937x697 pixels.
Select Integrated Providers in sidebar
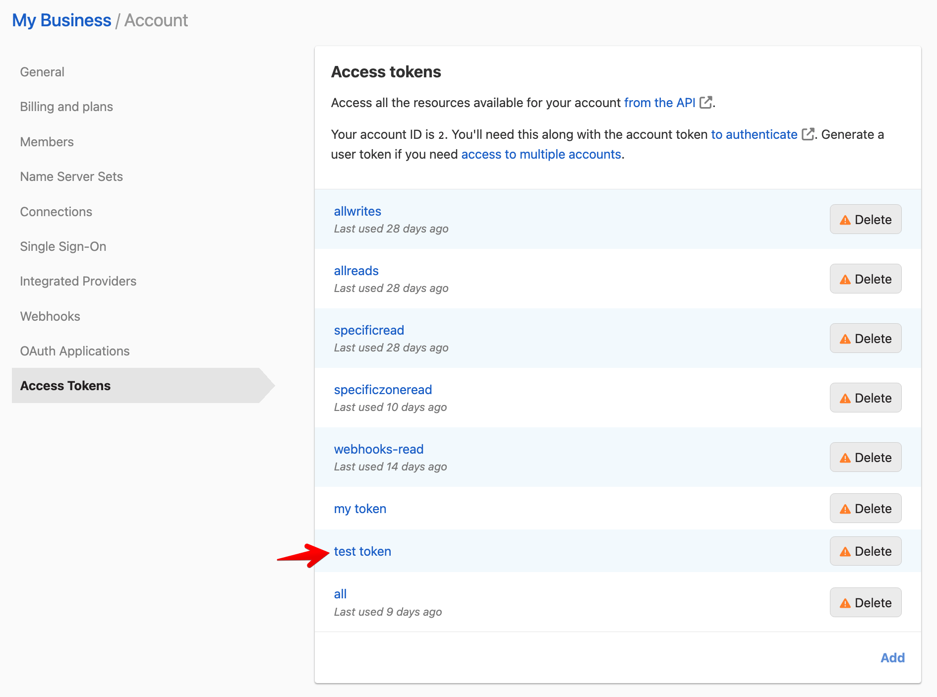[x=78, y=281]
